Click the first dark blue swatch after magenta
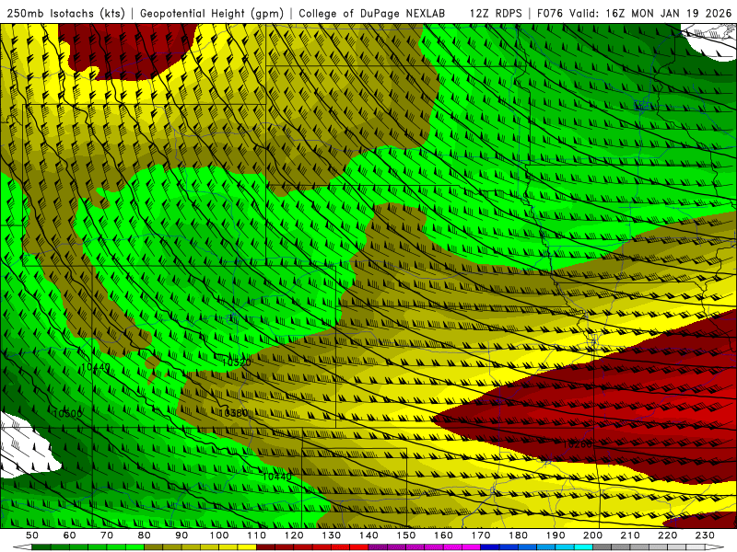The width and height of the screenshot is (737, 552). 490,547
